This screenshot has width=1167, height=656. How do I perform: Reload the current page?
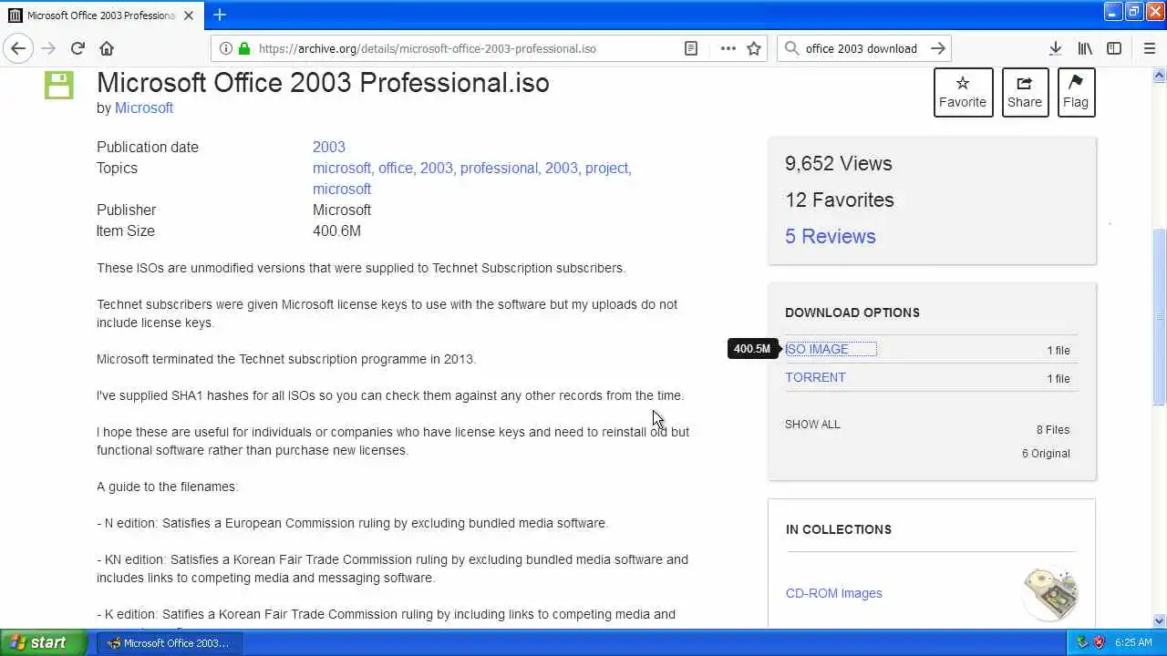coord(77,48)
